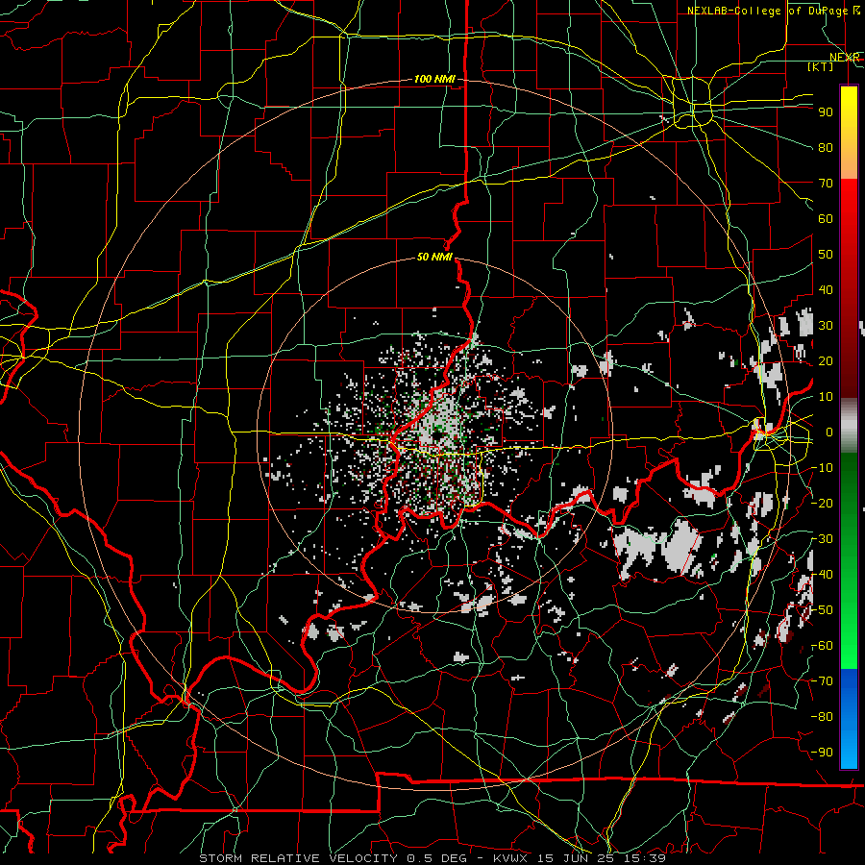
Task: Pick the light blue segment at bar bottom
Action: [x=849, y=748]
